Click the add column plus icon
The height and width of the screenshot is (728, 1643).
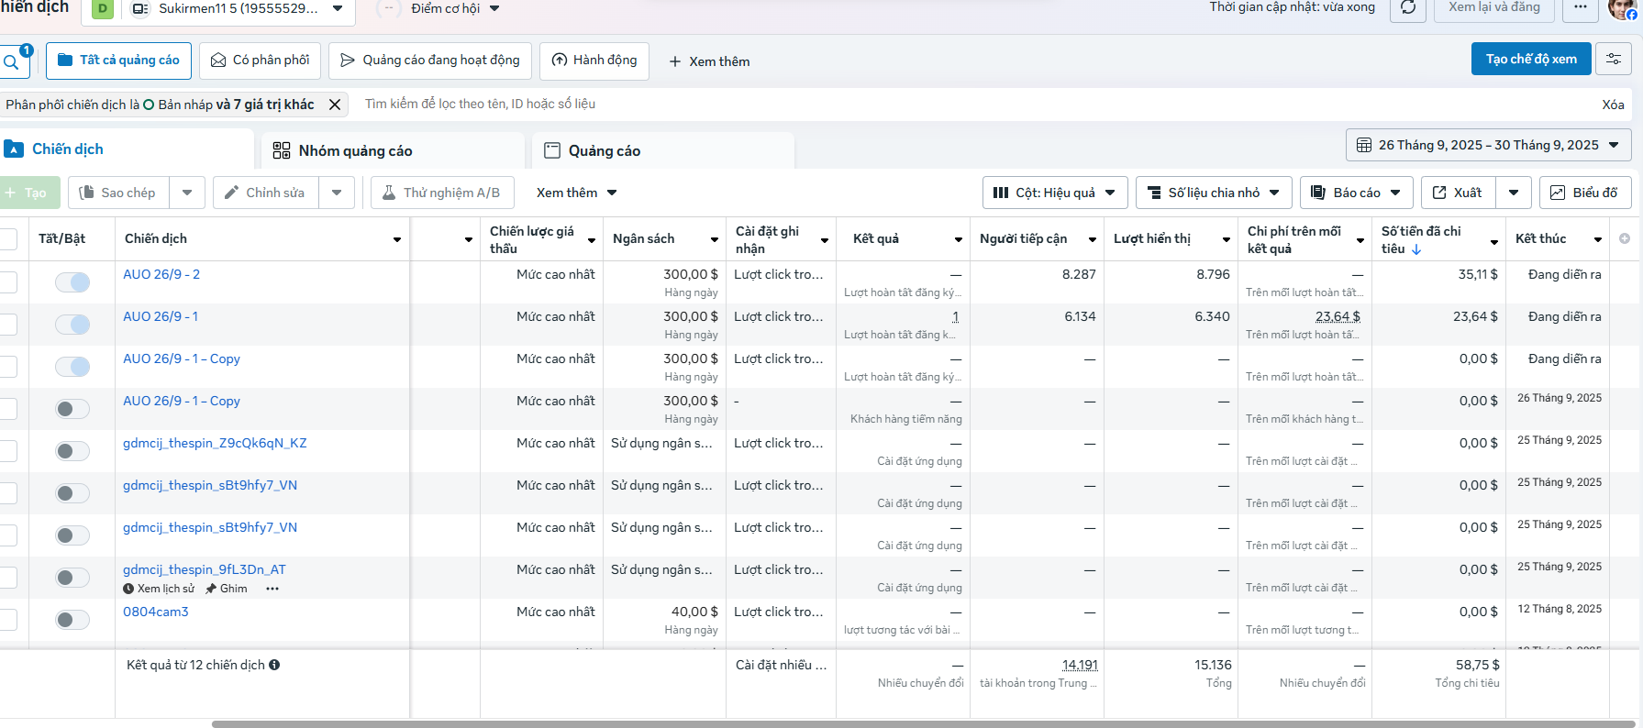tap(1624, 238)
